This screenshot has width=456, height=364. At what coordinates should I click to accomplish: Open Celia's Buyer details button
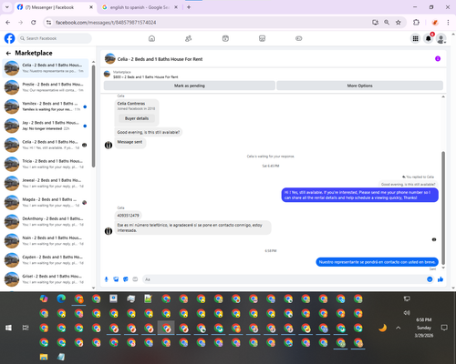(137, 118)
